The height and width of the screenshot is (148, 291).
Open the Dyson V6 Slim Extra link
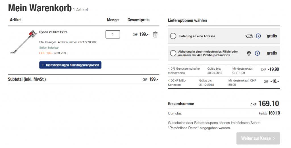click(53, 32)
